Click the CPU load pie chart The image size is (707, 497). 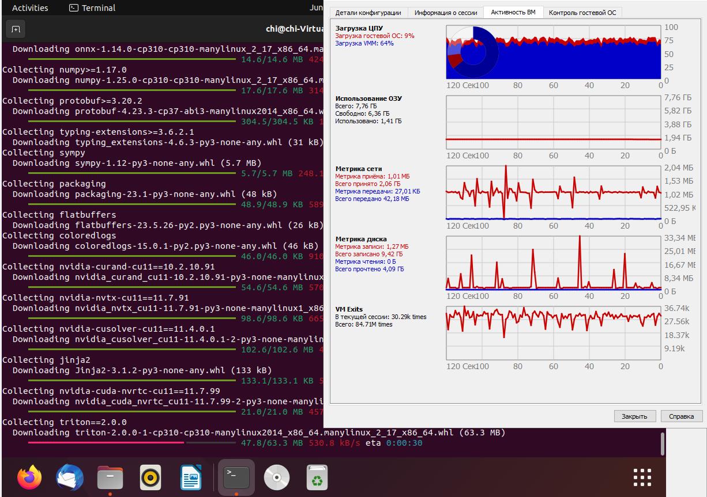click(x=472, y=53)
